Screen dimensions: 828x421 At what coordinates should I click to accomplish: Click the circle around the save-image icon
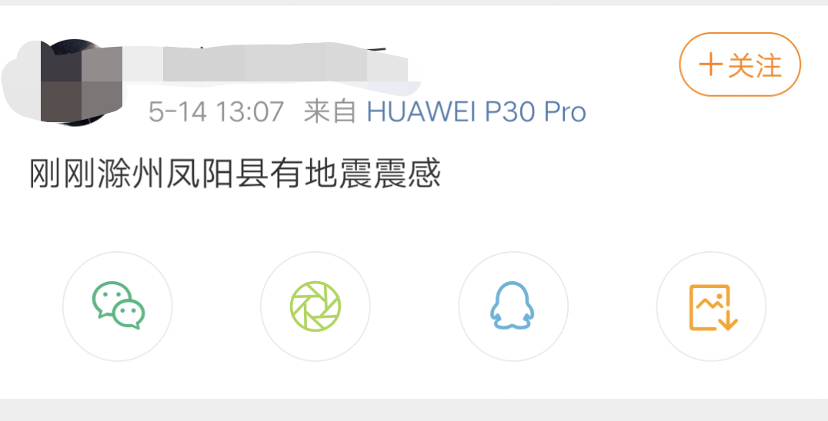coord(711,306)
